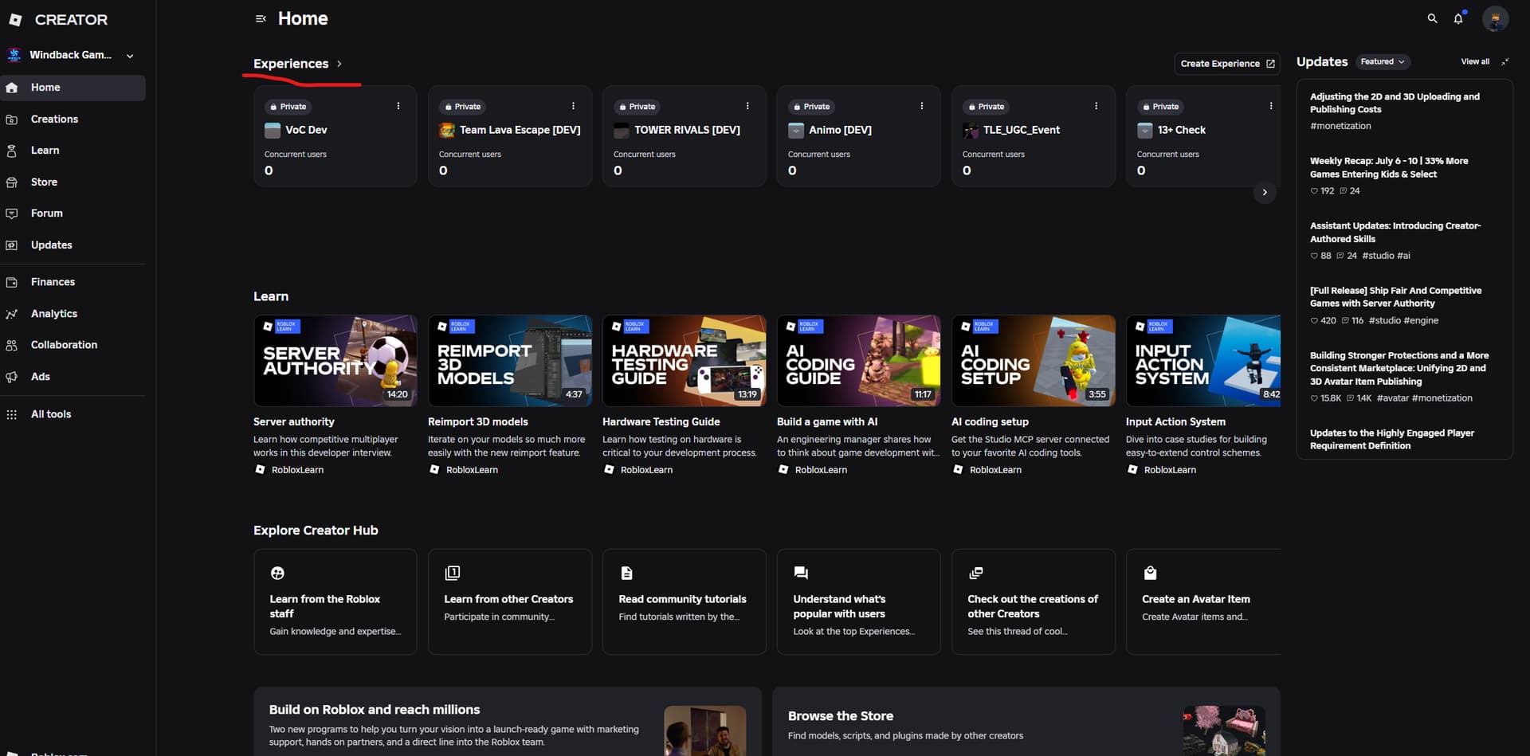
Task: Open options menu for Team Lava Escape [DEV]
Action: coord(573,106)
